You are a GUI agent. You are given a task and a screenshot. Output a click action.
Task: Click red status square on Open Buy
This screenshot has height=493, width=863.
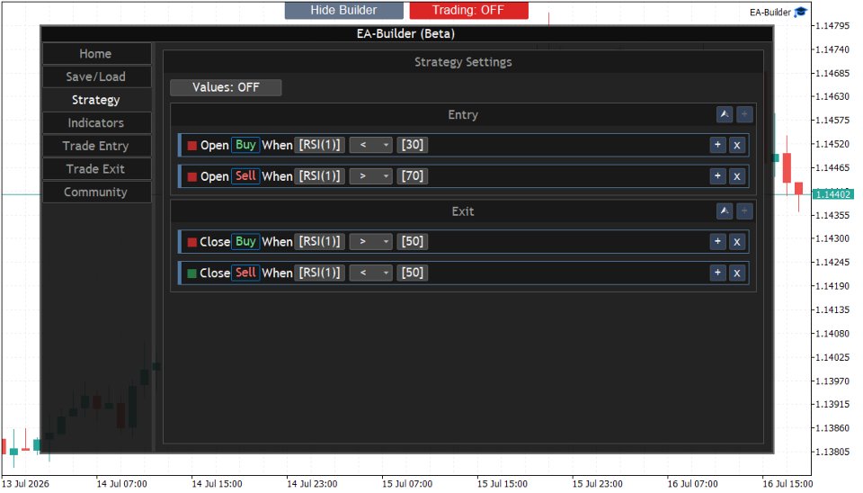192,146
